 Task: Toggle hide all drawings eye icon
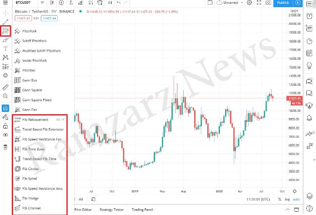pyautogui.click(x=5, y=135)
